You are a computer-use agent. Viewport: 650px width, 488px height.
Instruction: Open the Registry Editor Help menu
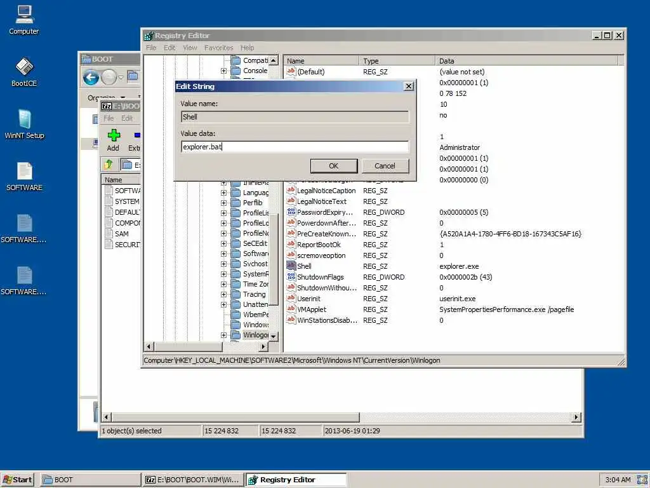pyautogui.click(x=247, y=48)
